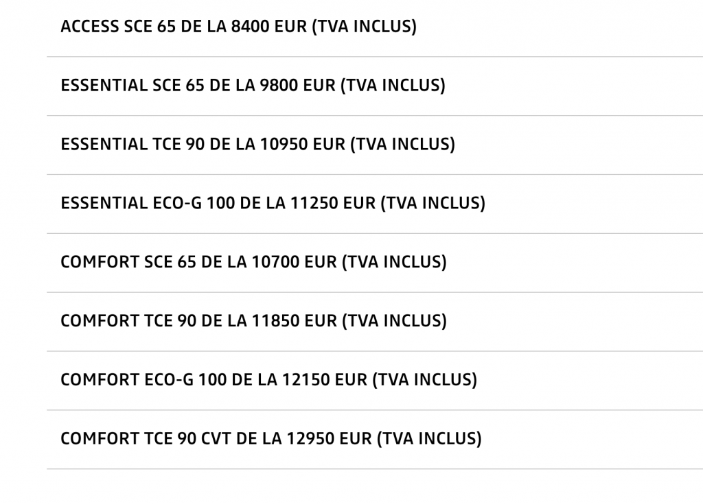Open the Comfort ECO-G 100 section
703x504 pixels.
tap(268, 380)
